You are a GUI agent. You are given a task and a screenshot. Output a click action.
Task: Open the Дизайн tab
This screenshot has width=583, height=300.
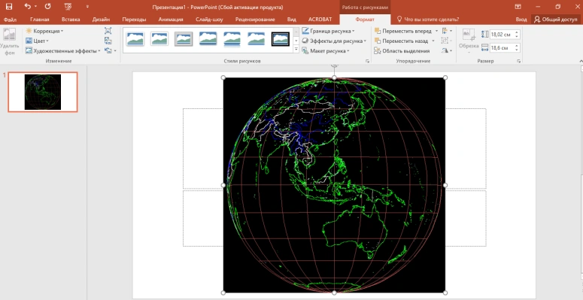[x=101, y=20]
